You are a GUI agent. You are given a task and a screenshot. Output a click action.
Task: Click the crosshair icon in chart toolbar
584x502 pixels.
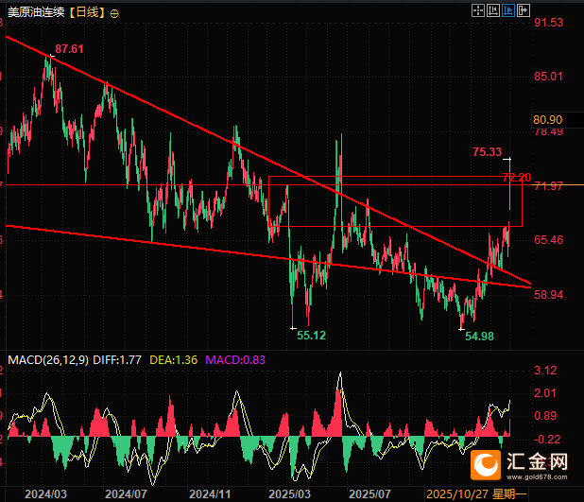tap(478, 10)
